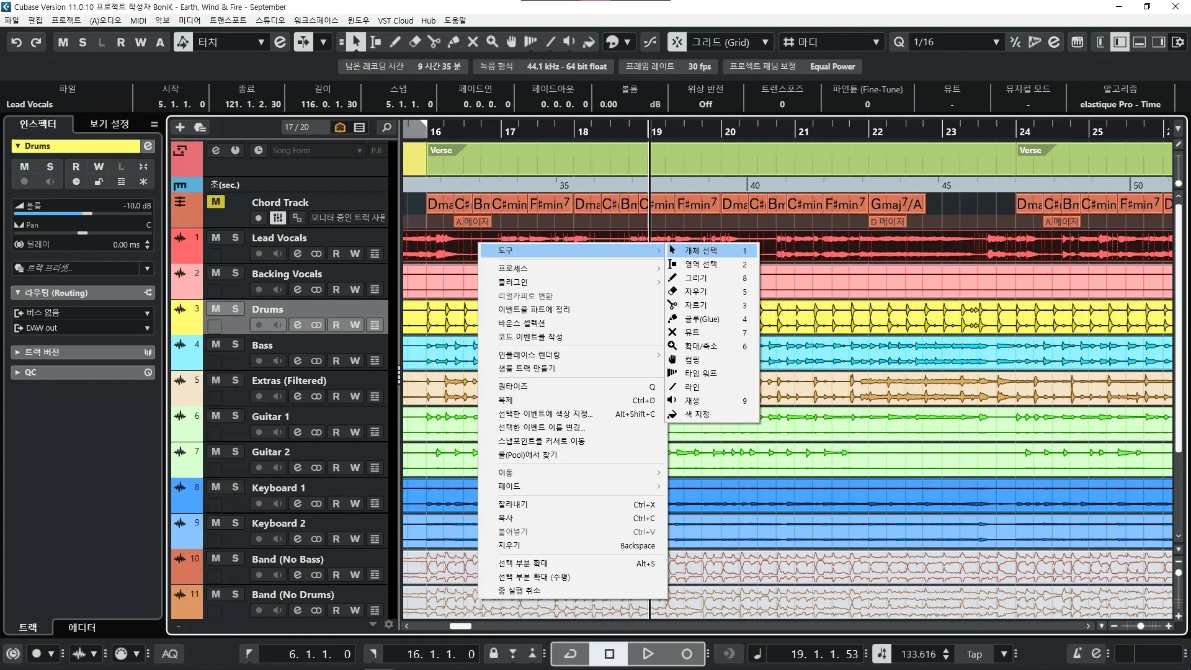This screenshot has width=1191, height=670.
Task: Select the Mute X tool in toolbar
Action: coord(473,42)
